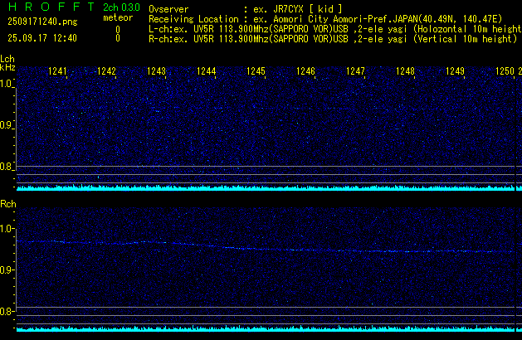Click the date stamp 25.09.17 12:40
This screenshot has width=522, height=340.
(42, 38)
